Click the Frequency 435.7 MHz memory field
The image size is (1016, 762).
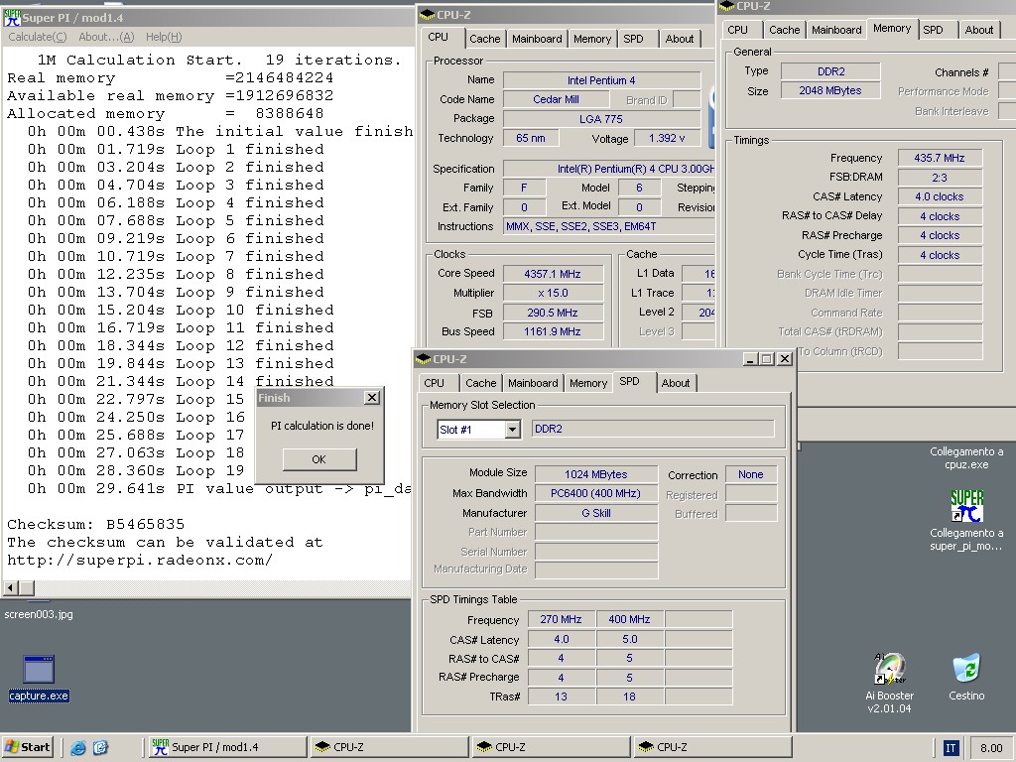[x=940, y=158]
